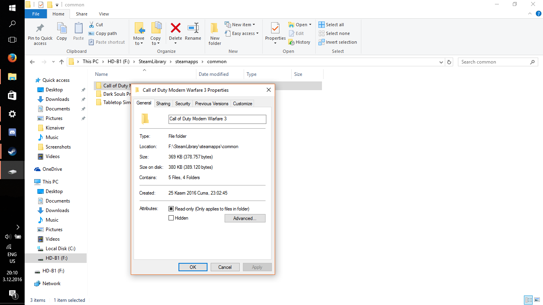Click the Move to icon
The height and width of the screenshot is (305, 543).
click(139, 28)
